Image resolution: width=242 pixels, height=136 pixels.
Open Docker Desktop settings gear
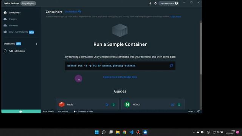[x=155, y=3]
